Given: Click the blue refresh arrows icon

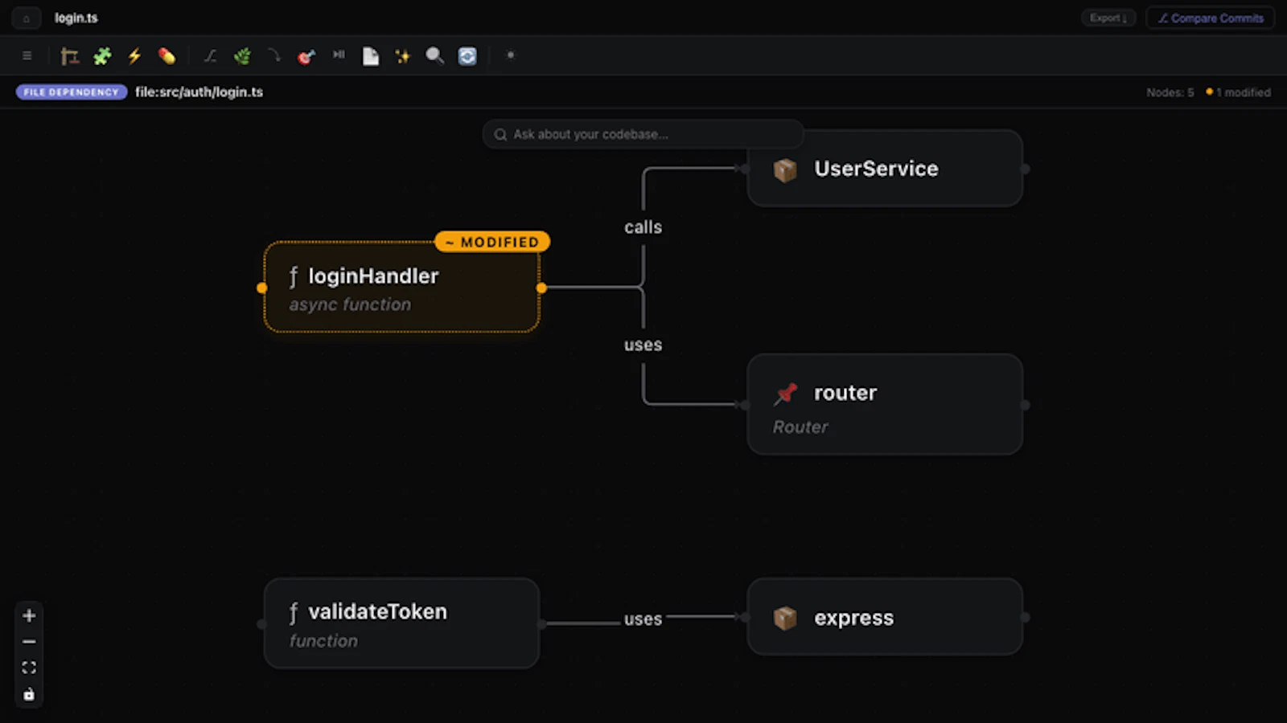Looking at the screenshot, I should point(467,56).
